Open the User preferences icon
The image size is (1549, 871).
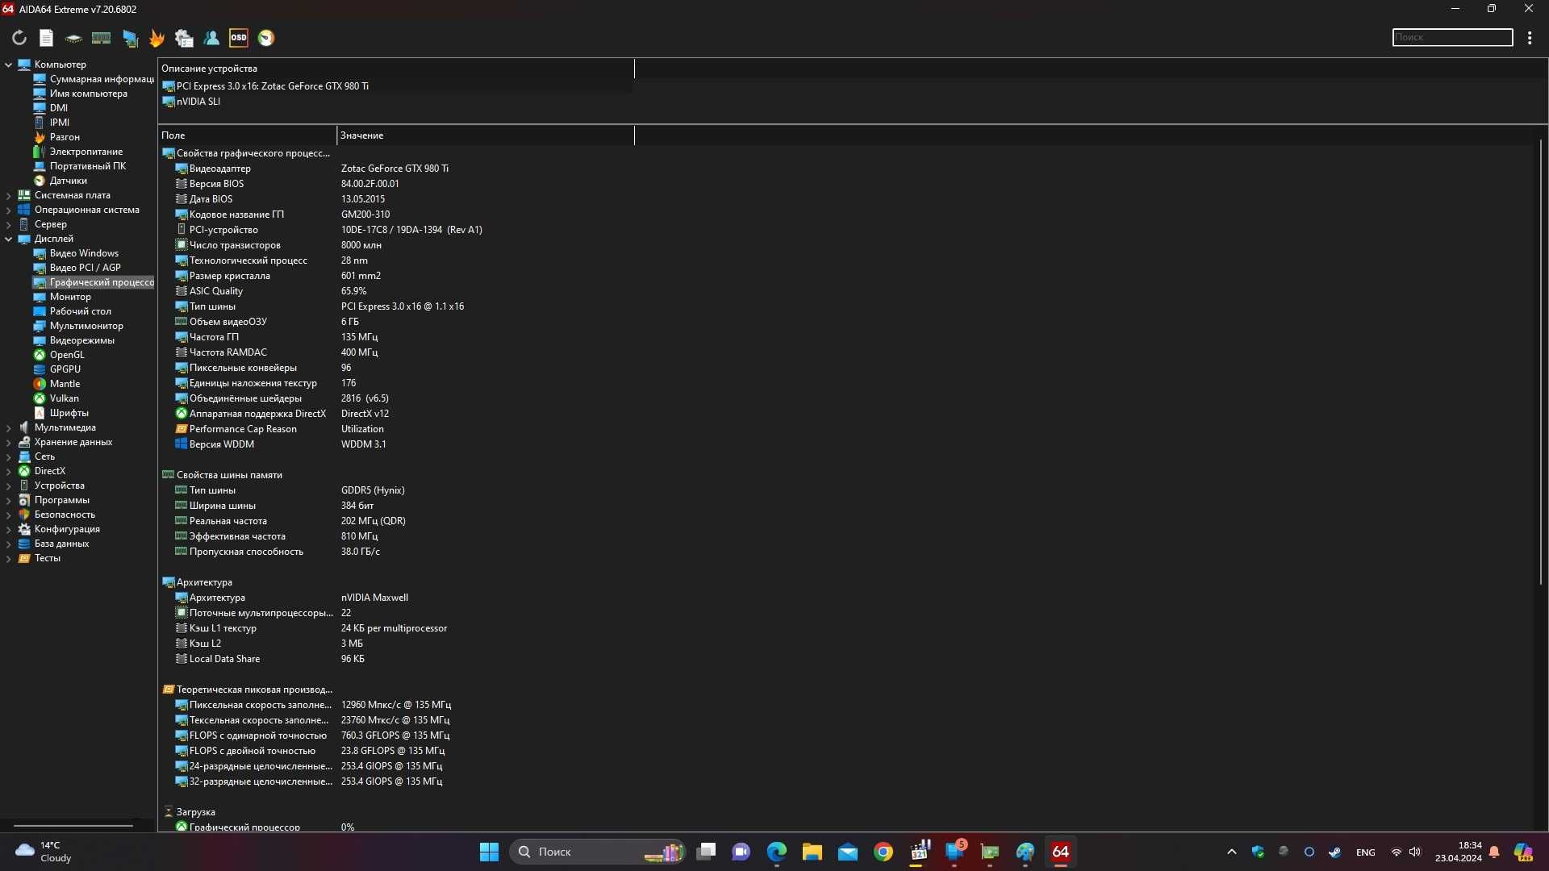point(211,38)
